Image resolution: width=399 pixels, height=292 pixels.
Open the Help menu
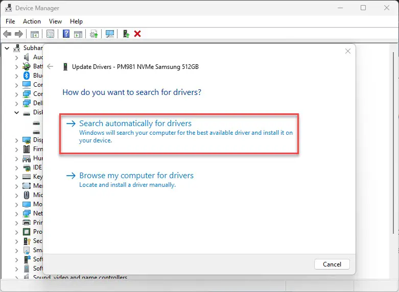pyautogui.click(x=76, y=21)
